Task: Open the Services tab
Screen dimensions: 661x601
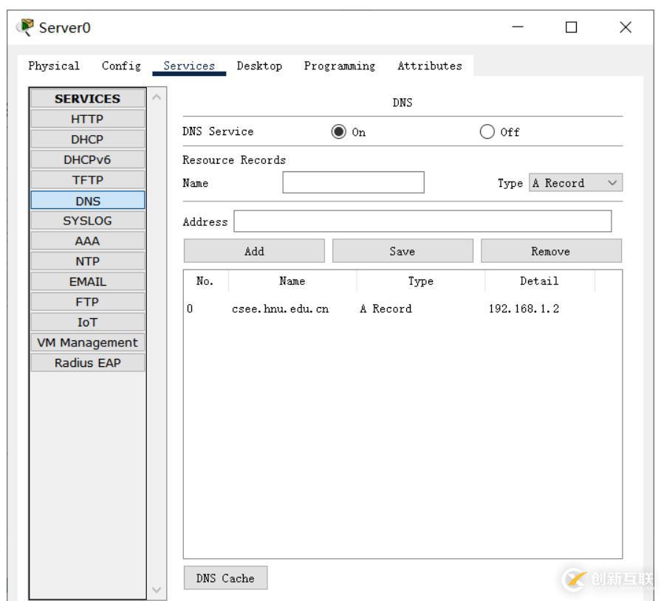Action: coord(189,66)
